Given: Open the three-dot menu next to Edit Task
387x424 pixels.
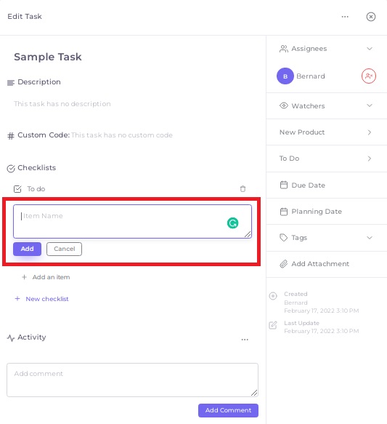Looking at the screenshot, I should point(345,17).
